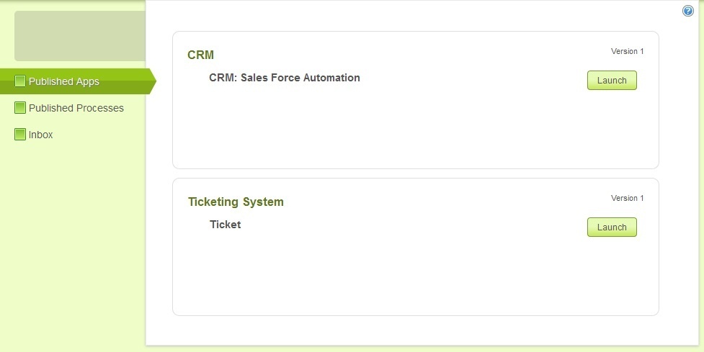The width and height of the screenshot is (704, 352).
Task: Click the blank logo banner above the sidebar
Action: (x=80, y=36)
